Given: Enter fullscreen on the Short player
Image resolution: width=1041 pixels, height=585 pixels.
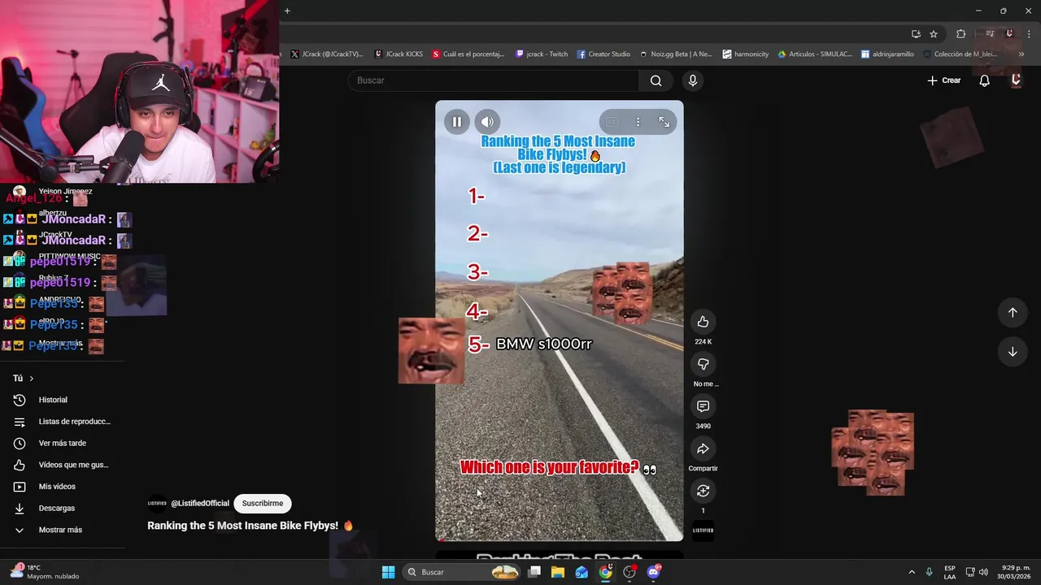Looking at the screenshot, I should (x=664, y=122).
